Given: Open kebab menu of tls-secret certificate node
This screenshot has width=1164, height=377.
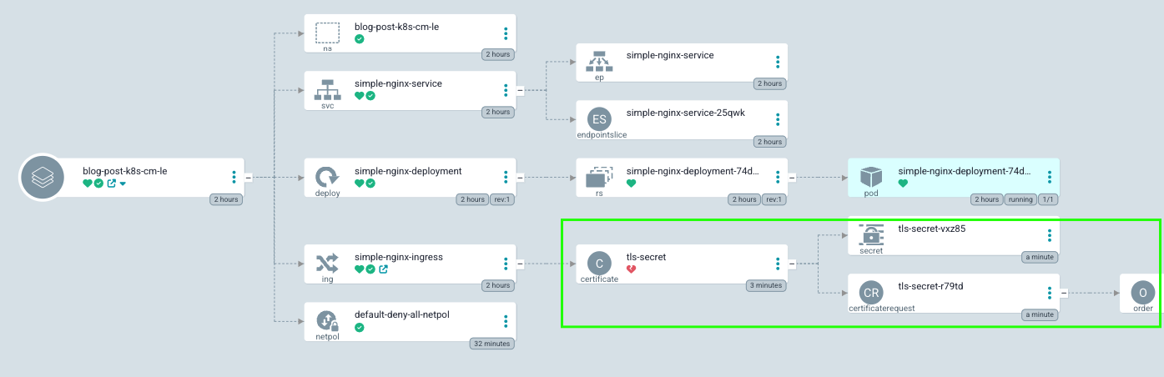Looking at the screenshot, I should (x=778, y=264).
